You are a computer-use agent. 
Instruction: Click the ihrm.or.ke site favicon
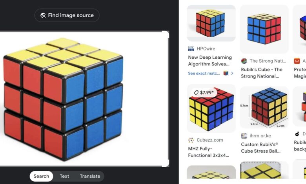click(244, 136)
